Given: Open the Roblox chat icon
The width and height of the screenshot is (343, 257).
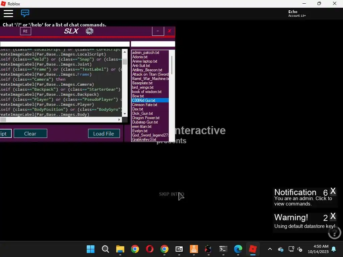Looking at the screenshot, I should [x=25, y=13].
